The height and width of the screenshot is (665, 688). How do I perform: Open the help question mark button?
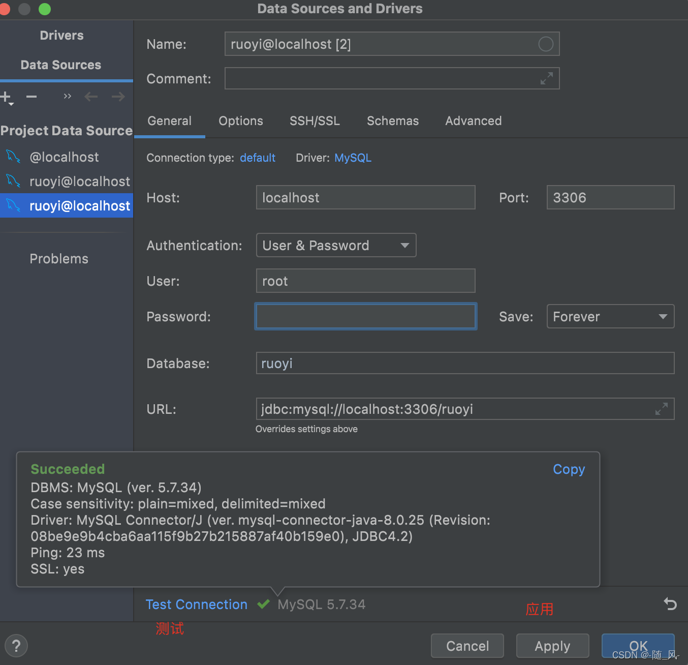16,646
